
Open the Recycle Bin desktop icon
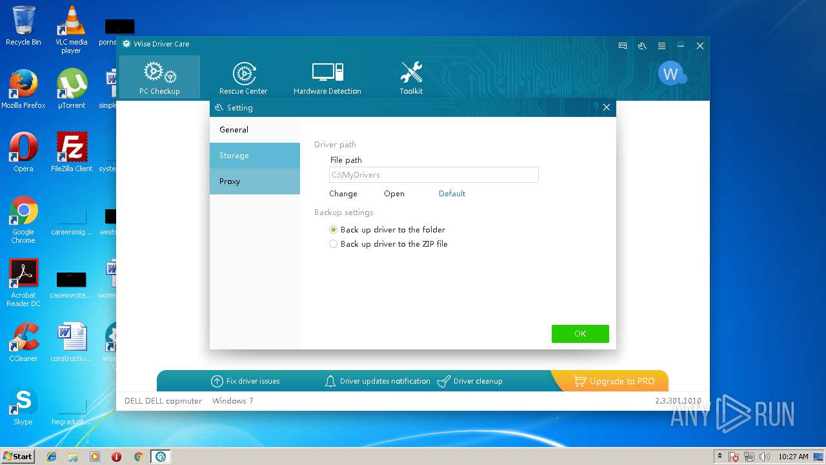point(23,26)
